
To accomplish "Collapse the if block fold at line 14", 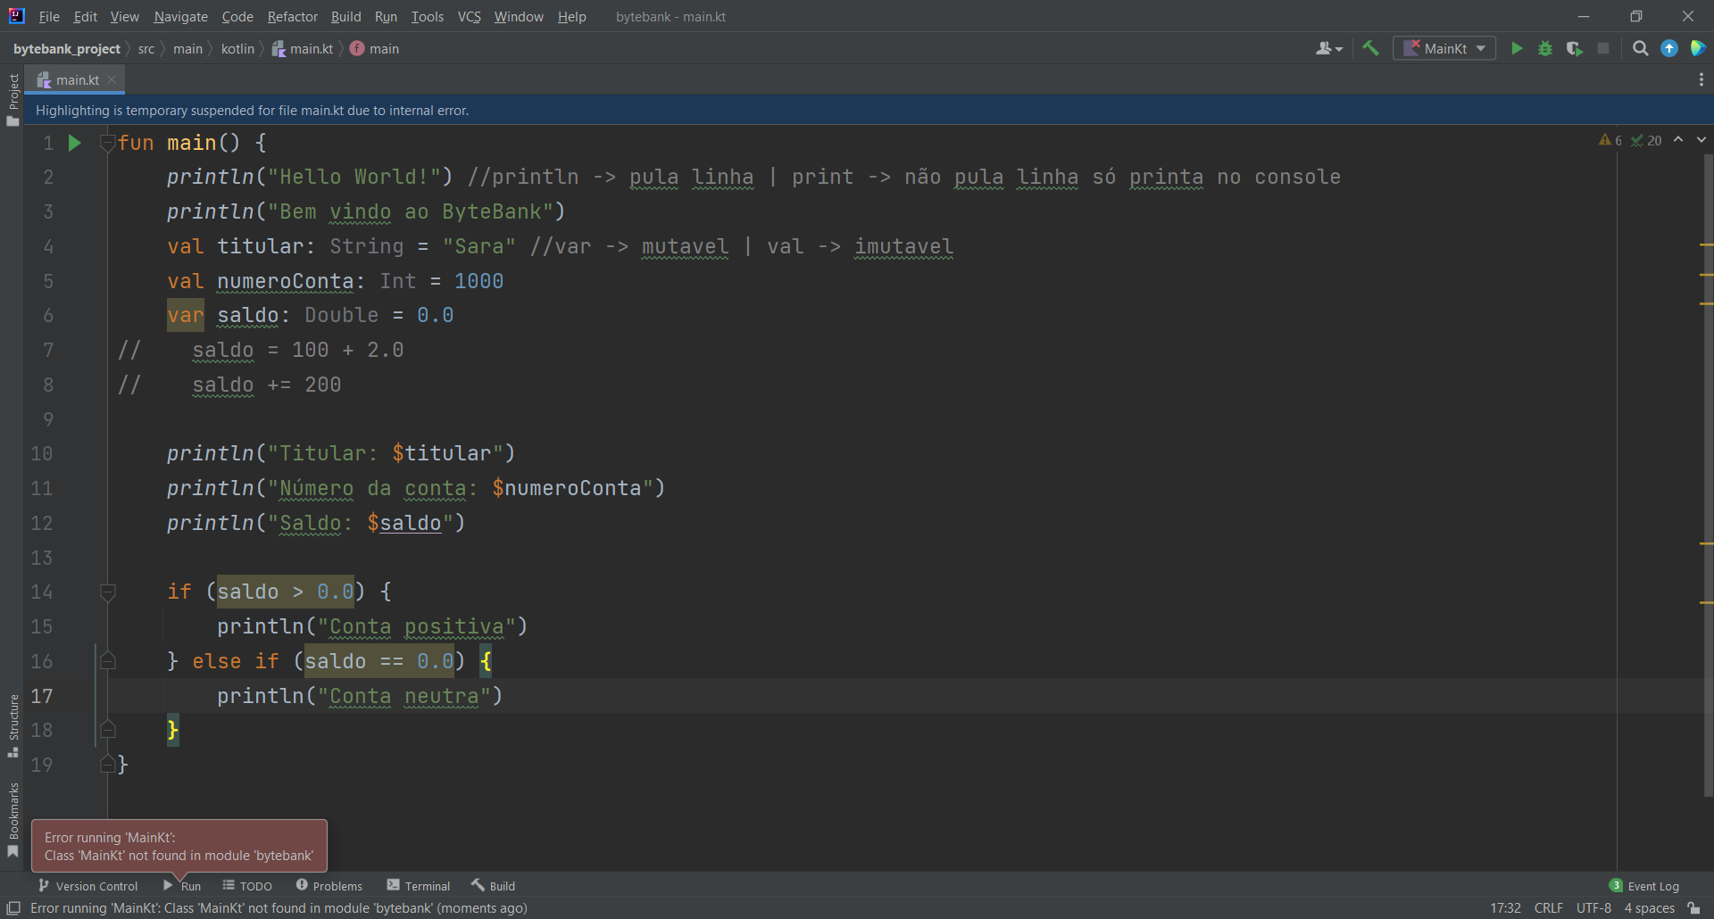I will click(108, 592).
